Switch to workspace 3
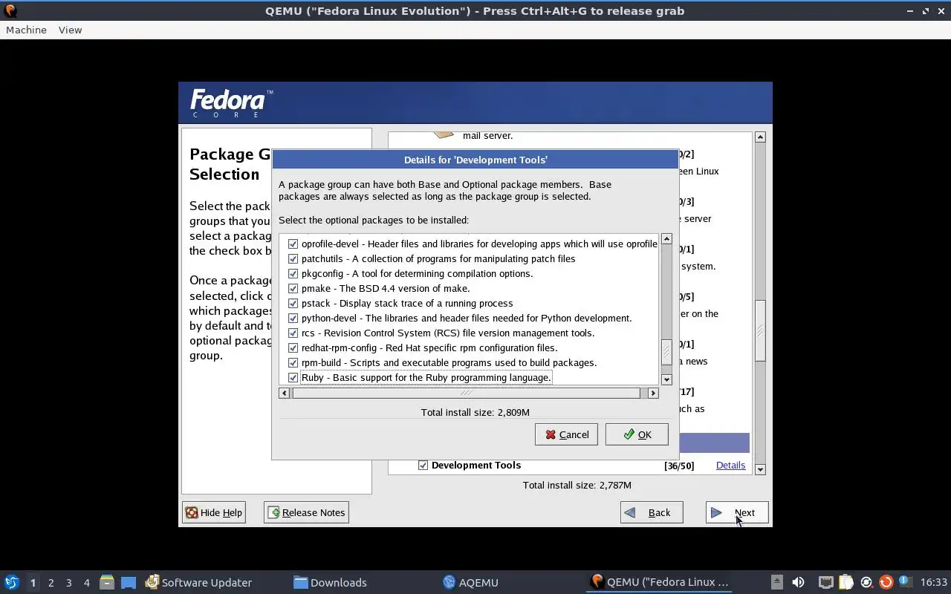 coord(68,582)
